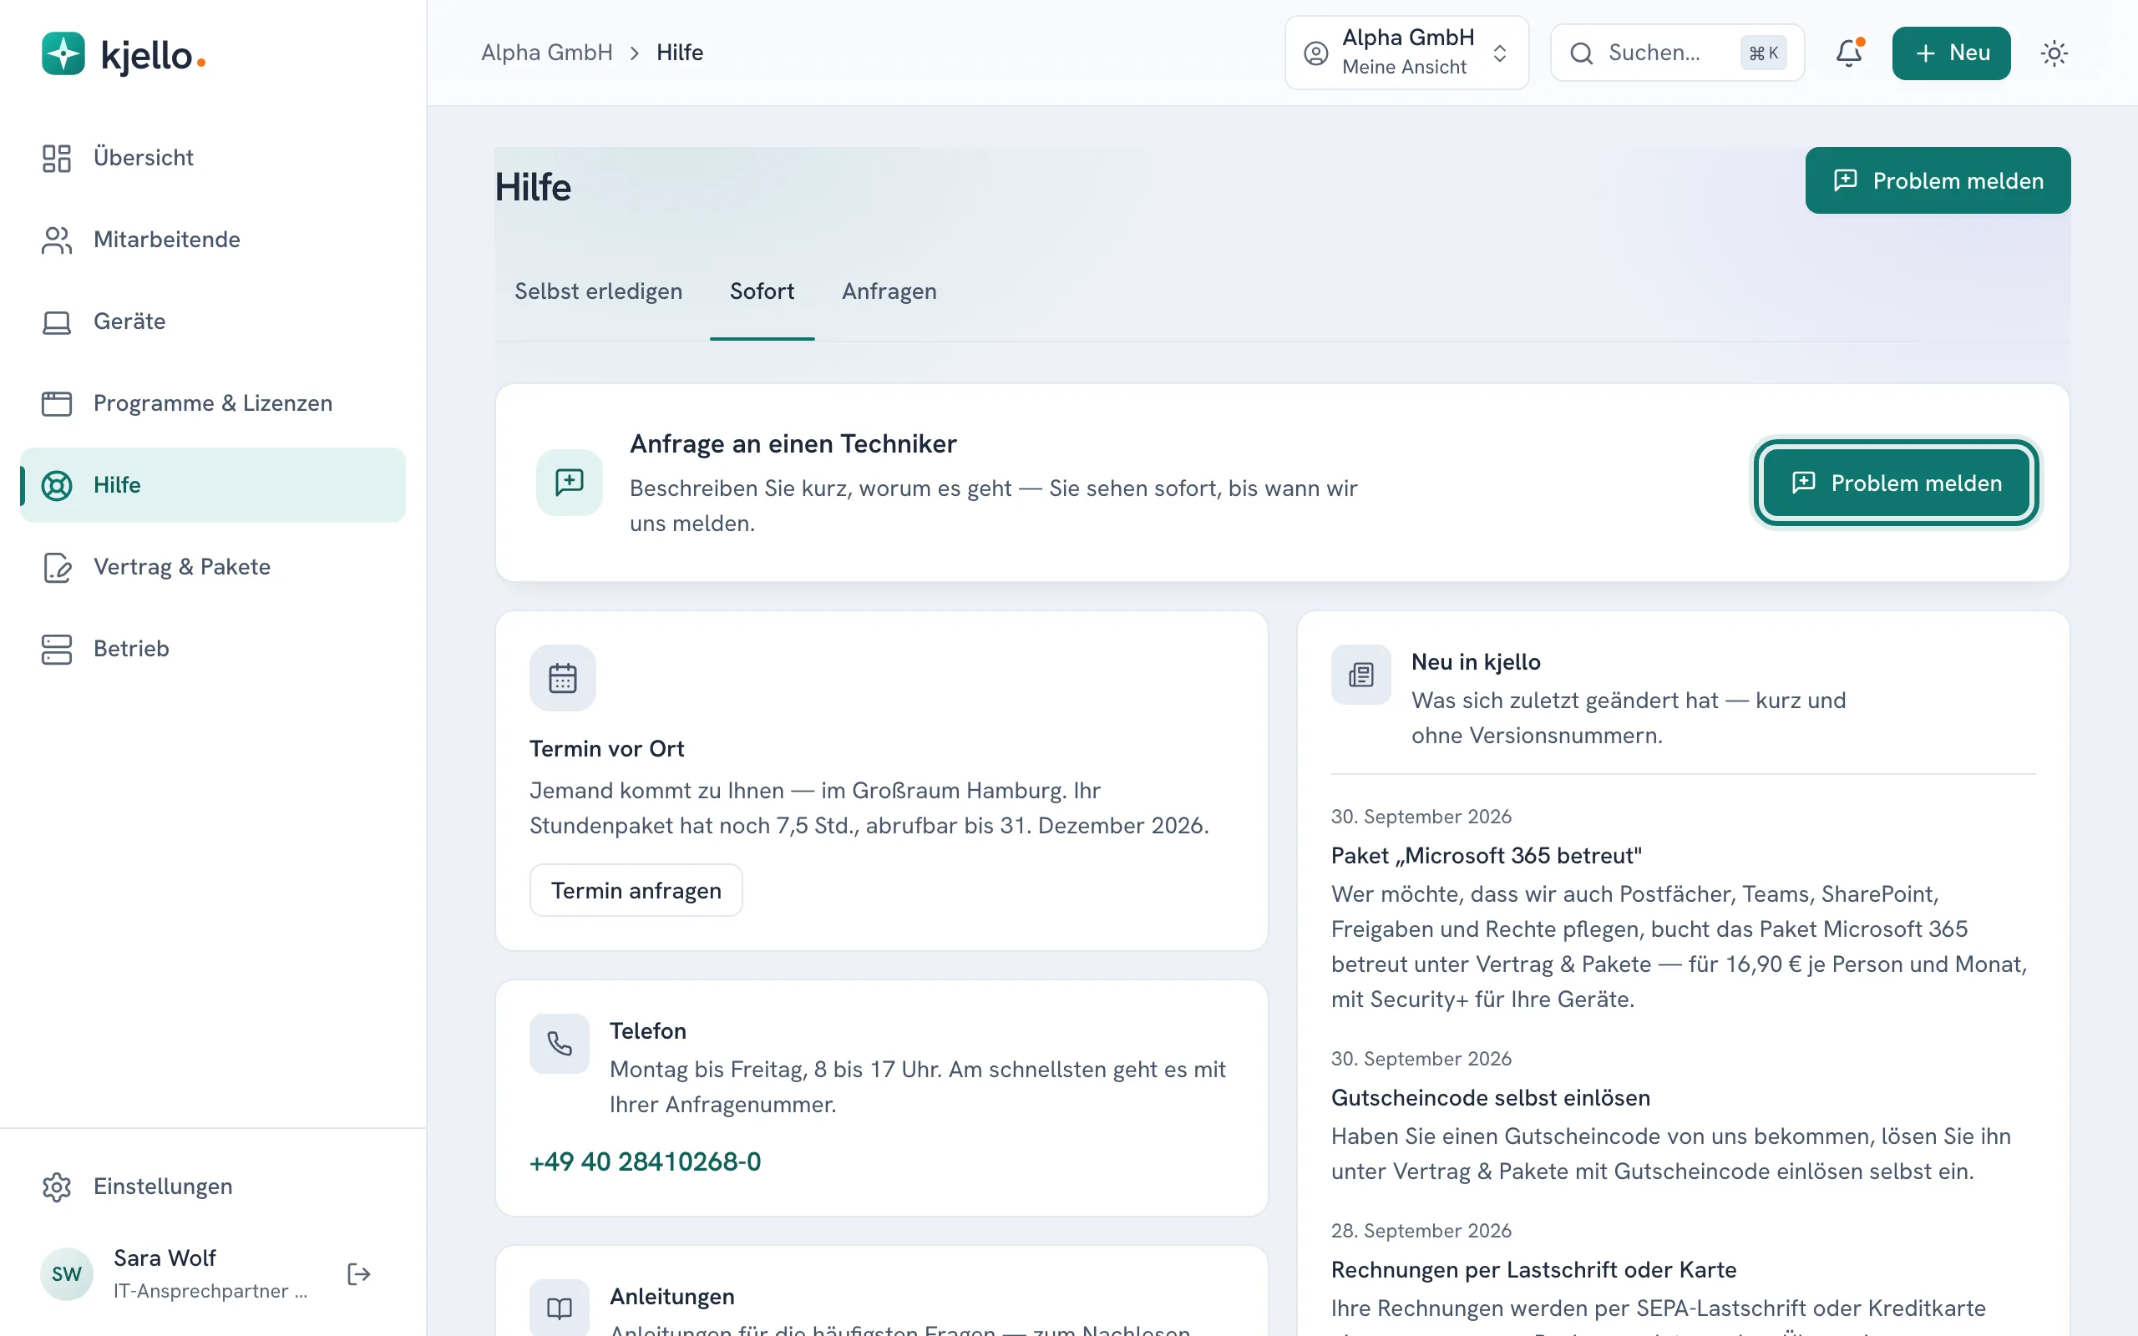The height and width of the screenshot is (1336, 2138).
Task: Click the Suchen search field
Action: click(x=1677, y=53)
